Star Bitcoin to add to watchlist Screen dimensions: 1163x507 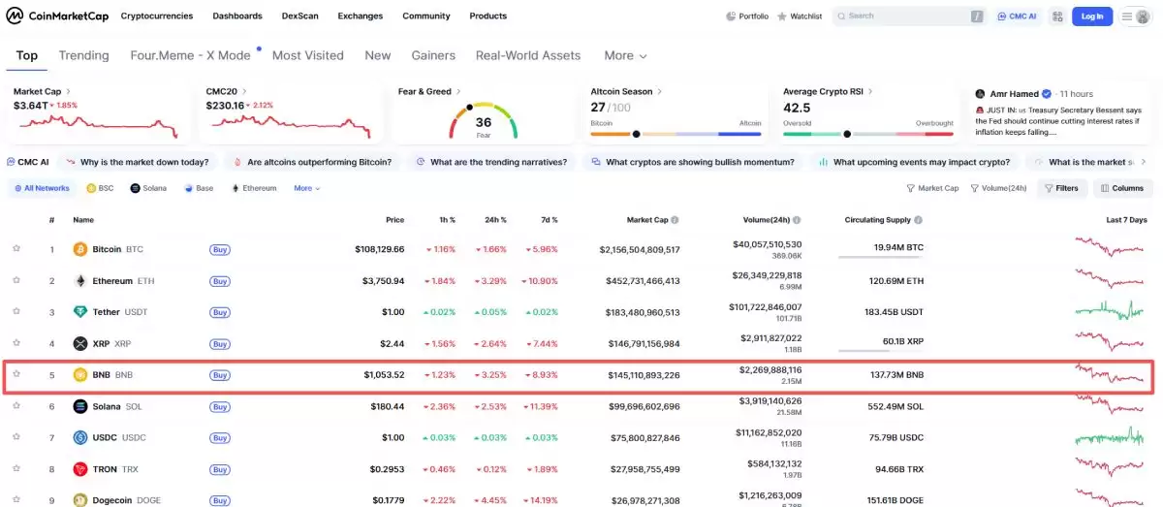tap(16, 249)
